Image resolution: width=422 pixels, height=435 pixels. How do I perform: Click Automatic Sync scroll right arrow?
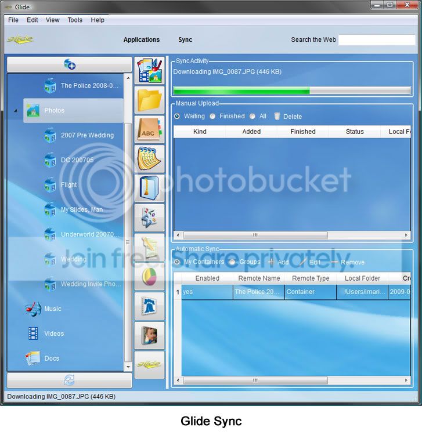point(406,380)
